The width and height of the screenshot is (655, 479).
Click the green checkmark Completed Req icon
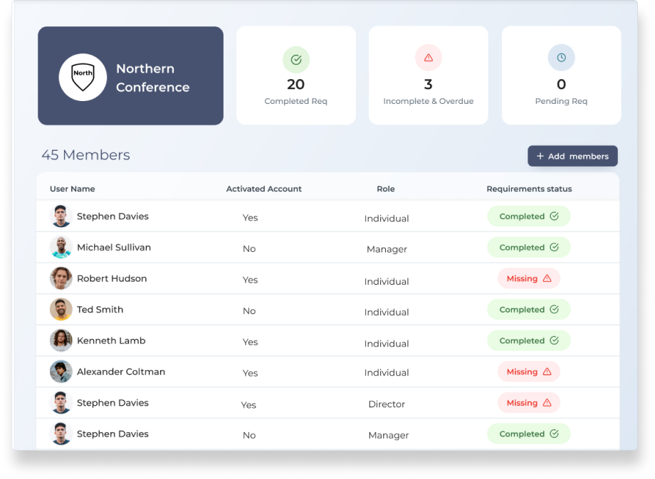[295, 59]
